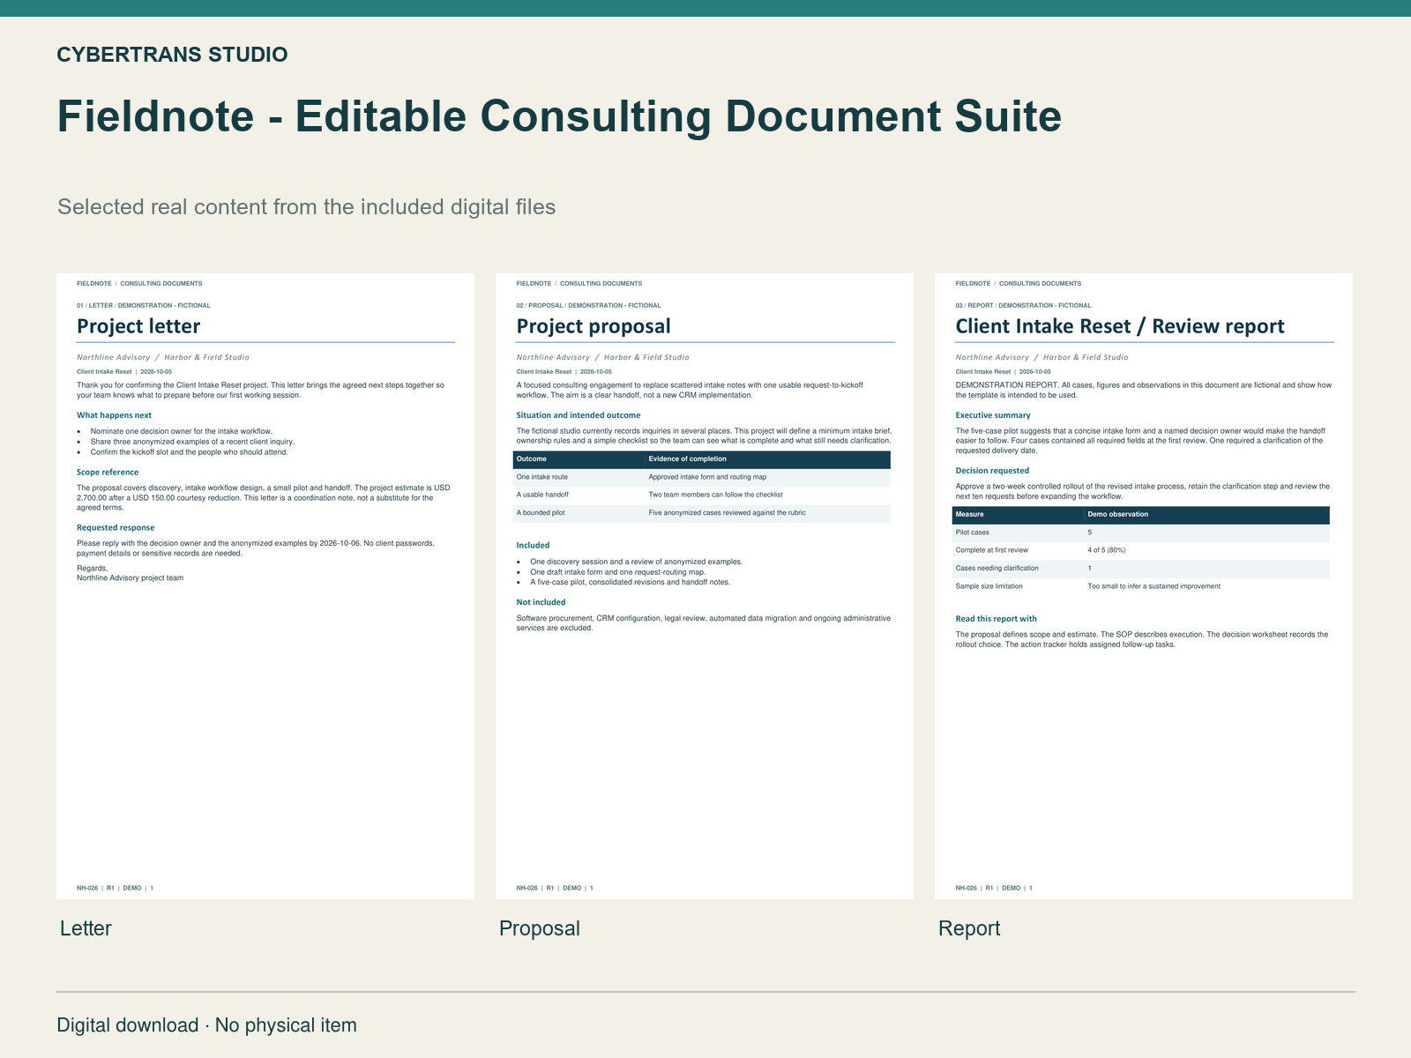
Task: Click the 'Outcome' table header cell
Action: tap(579, 459)
